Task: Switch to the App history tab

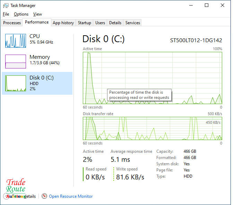Action: (63, 23)
